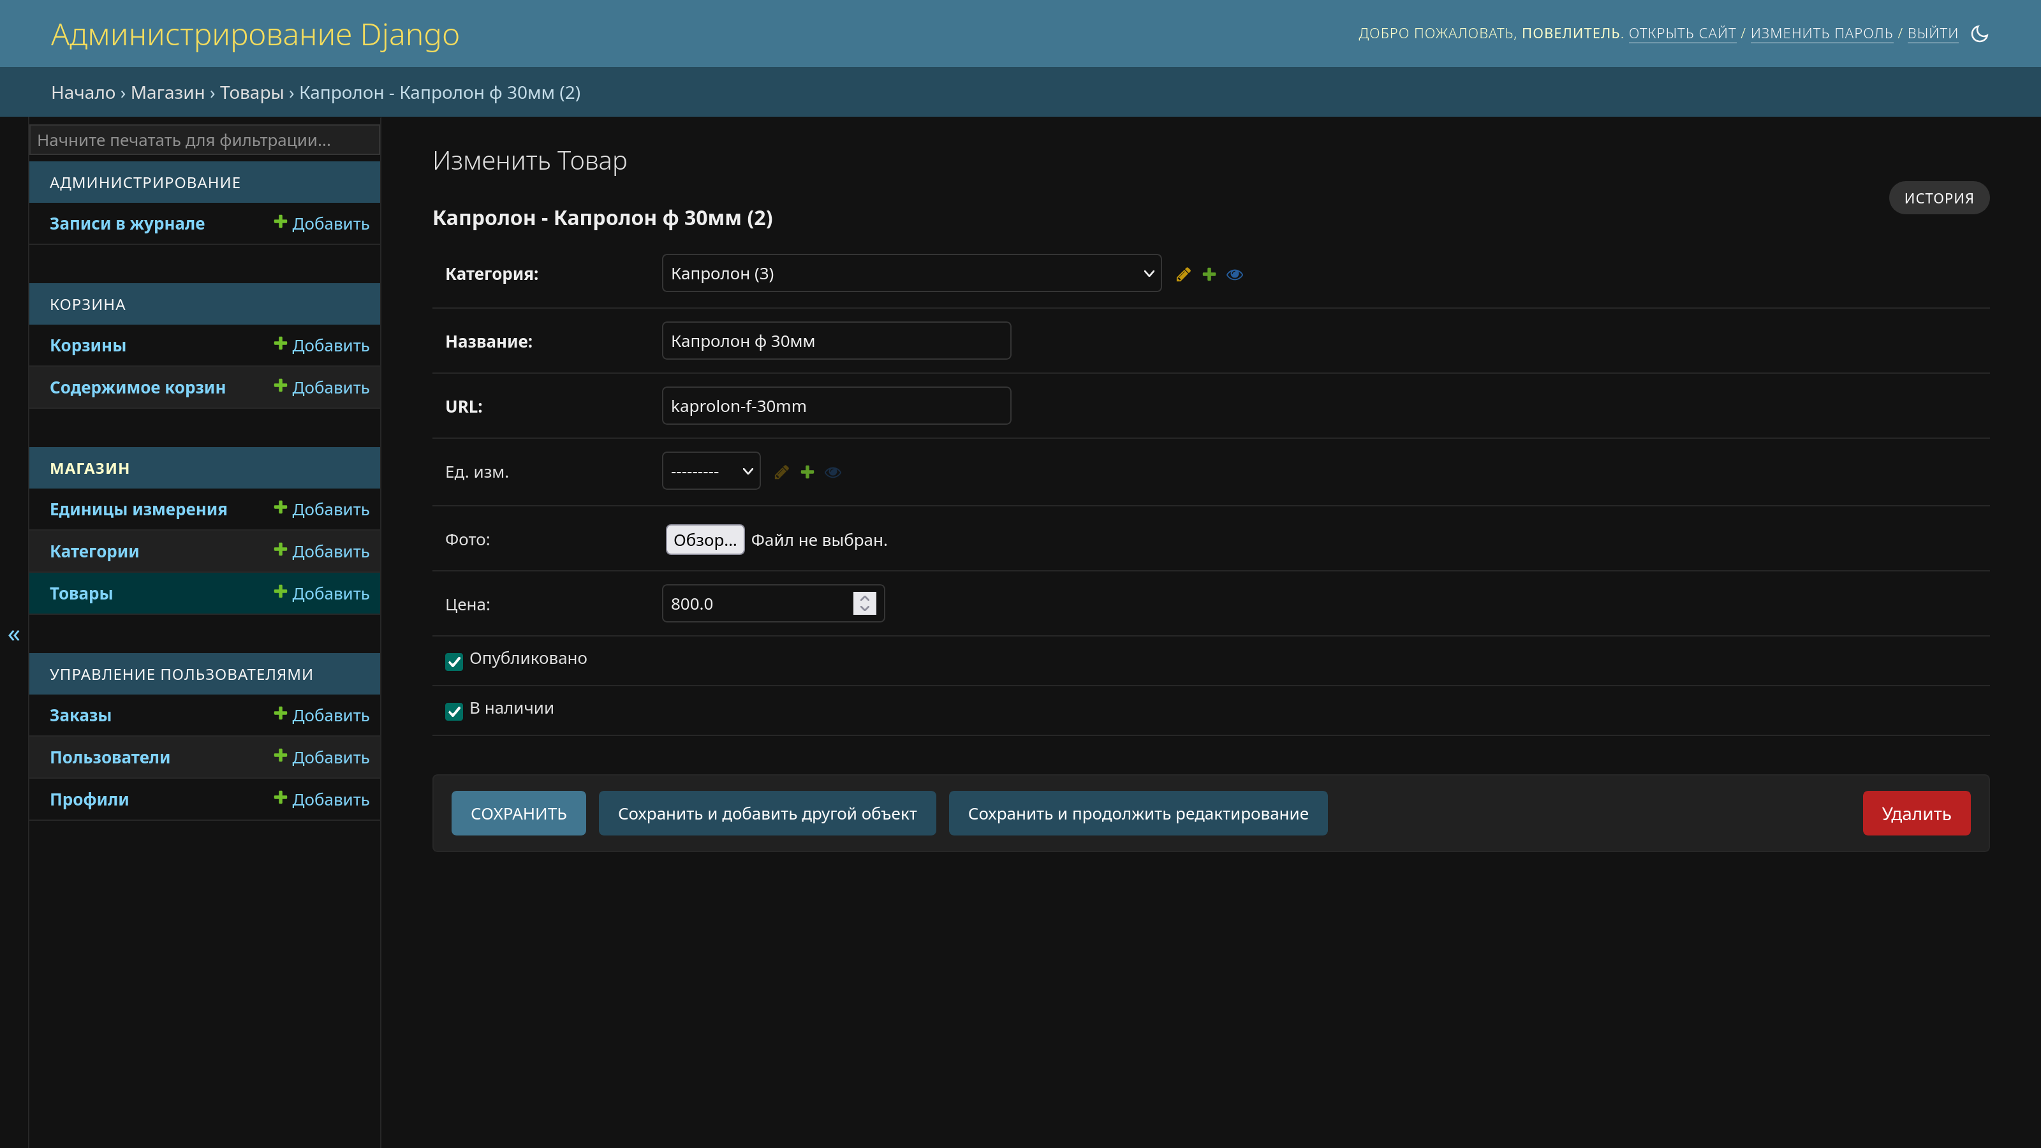This screenshot has width=2041, height=1148.
Task: Add new Товары entry
Action: [321, 593]
